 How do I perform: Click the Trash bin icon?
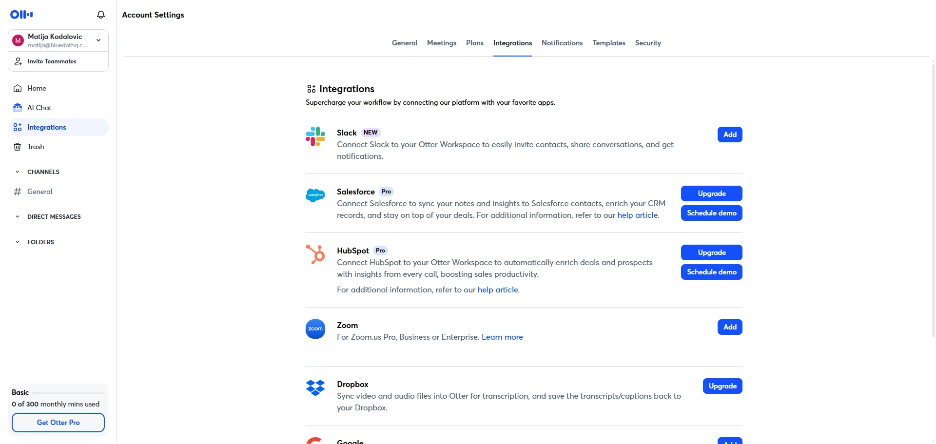18,147
